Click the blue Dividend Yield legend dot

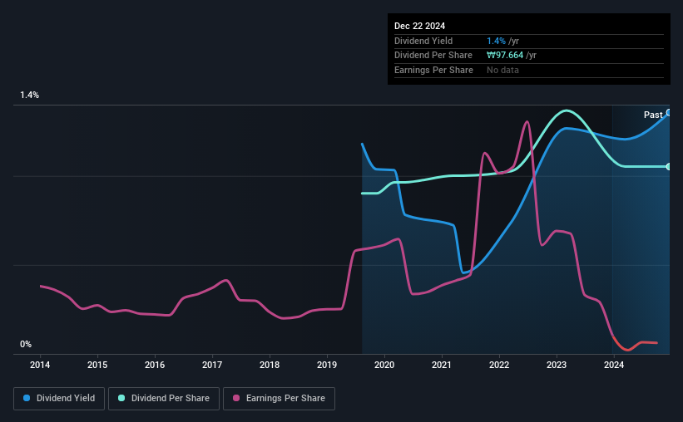point(27,398)
